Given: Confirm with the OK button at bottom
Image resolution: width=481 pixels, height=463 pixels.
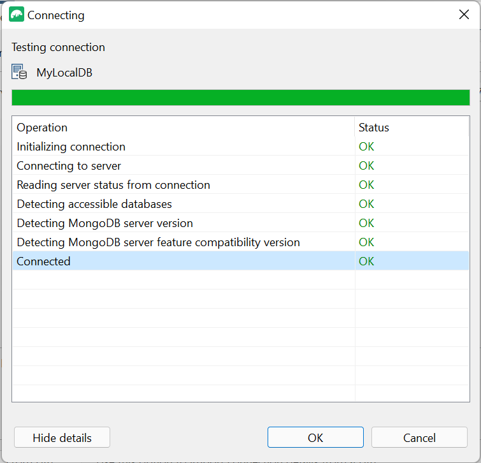Looking at the screenshot, I should pos(315,437).
